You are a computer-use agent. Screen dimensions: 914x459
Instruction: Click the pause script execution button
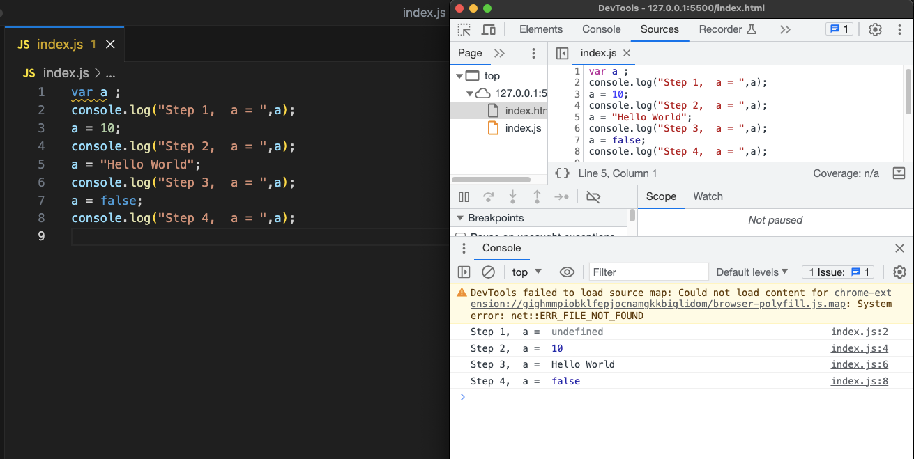[x=464, y=197]
